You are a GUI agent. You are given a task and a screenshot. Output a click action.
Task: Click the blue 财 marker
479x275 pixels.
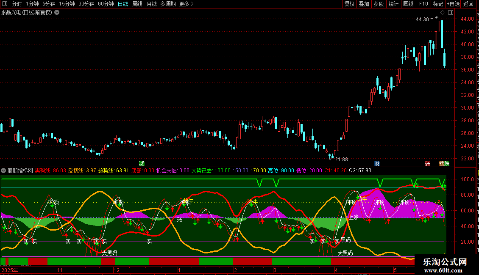377,163
